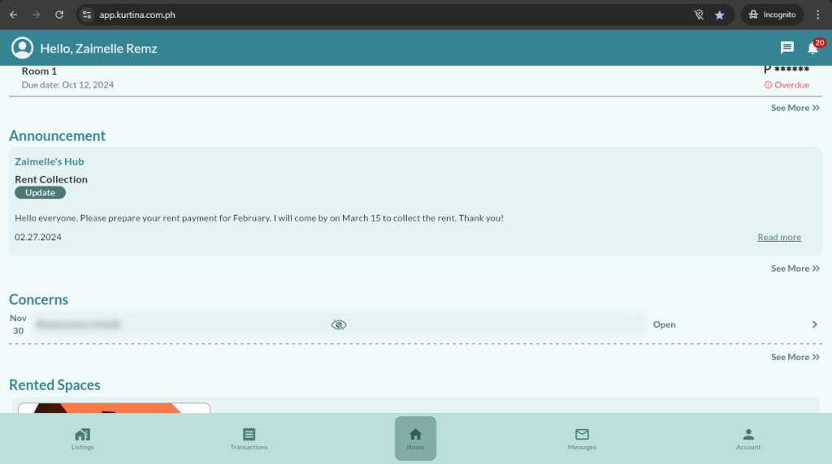The image size is (832, 464).
Task: Click See More under Concerns section
Action: (795, 357)
